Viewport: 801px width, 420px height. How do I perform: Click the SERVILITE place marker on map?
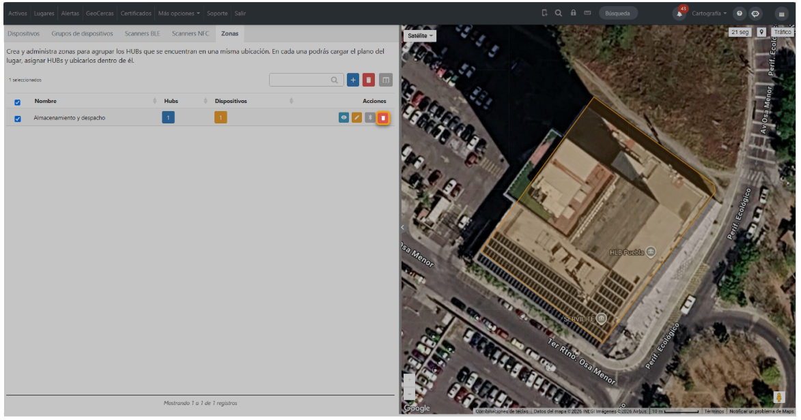[x=601, y=318]
